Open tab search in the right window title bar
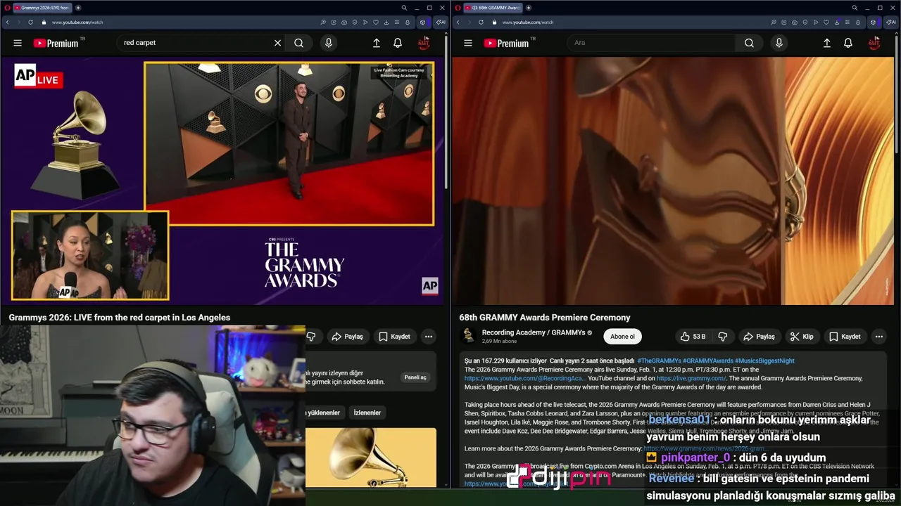 (855, 8)
